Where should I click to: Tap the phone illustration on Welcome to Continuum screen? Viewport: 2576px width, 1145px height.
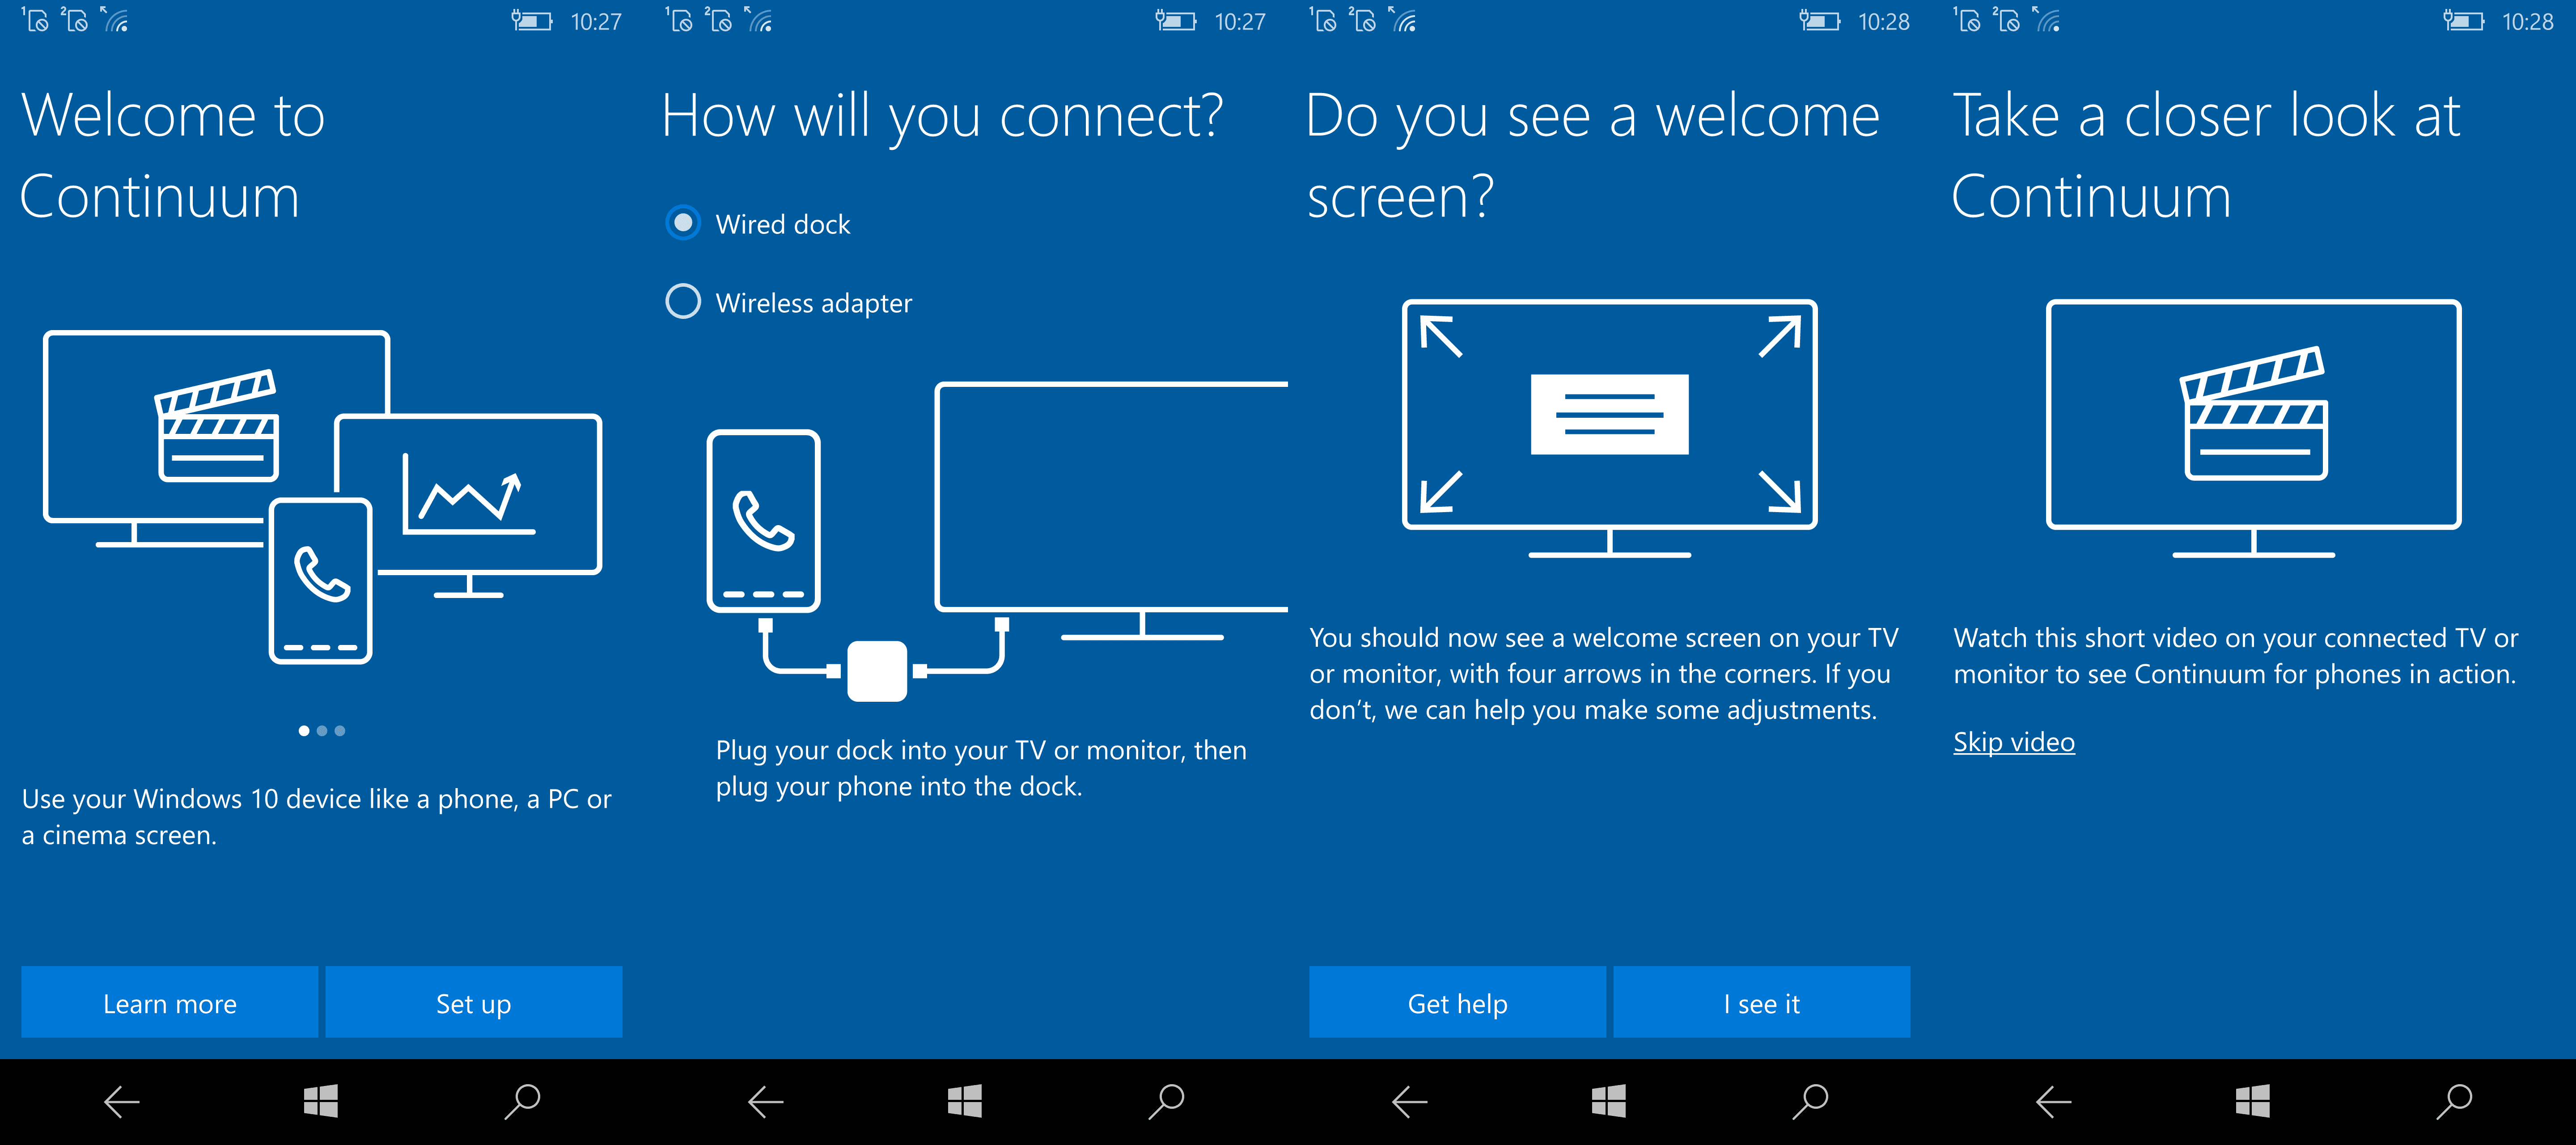tap(321, 580)
